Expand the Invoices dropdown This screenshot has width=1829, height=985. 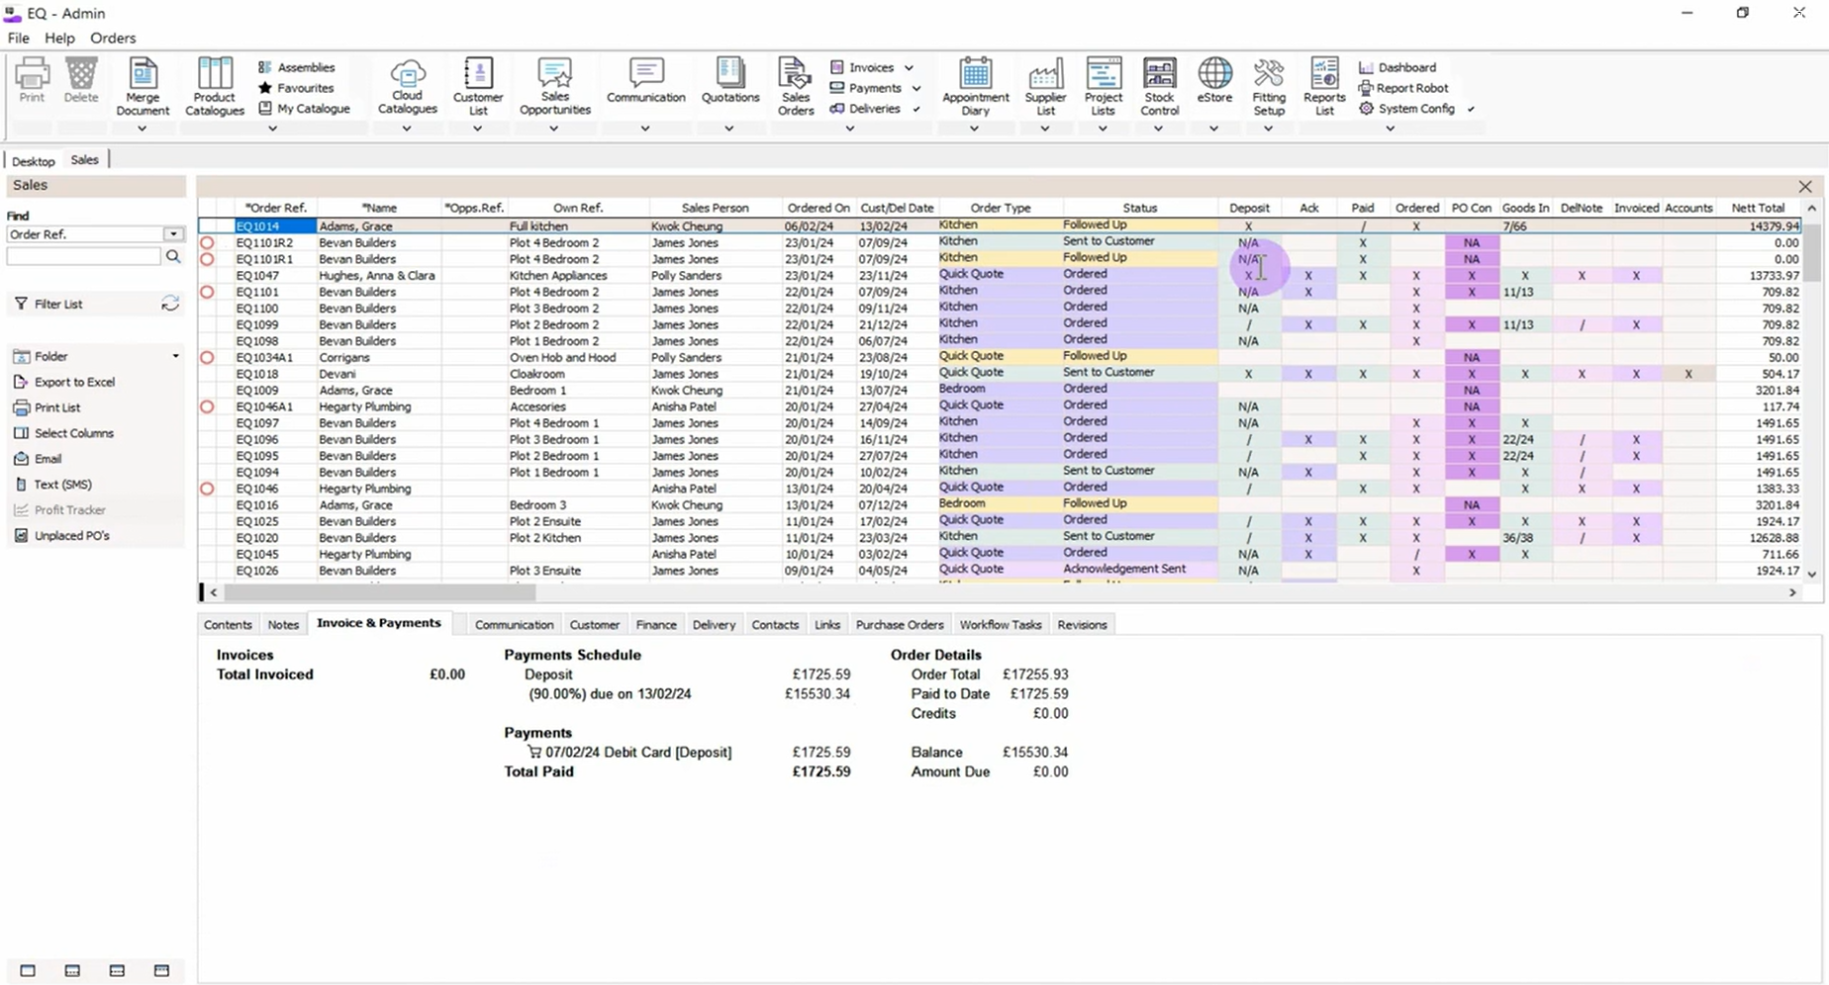coord(909,67)
